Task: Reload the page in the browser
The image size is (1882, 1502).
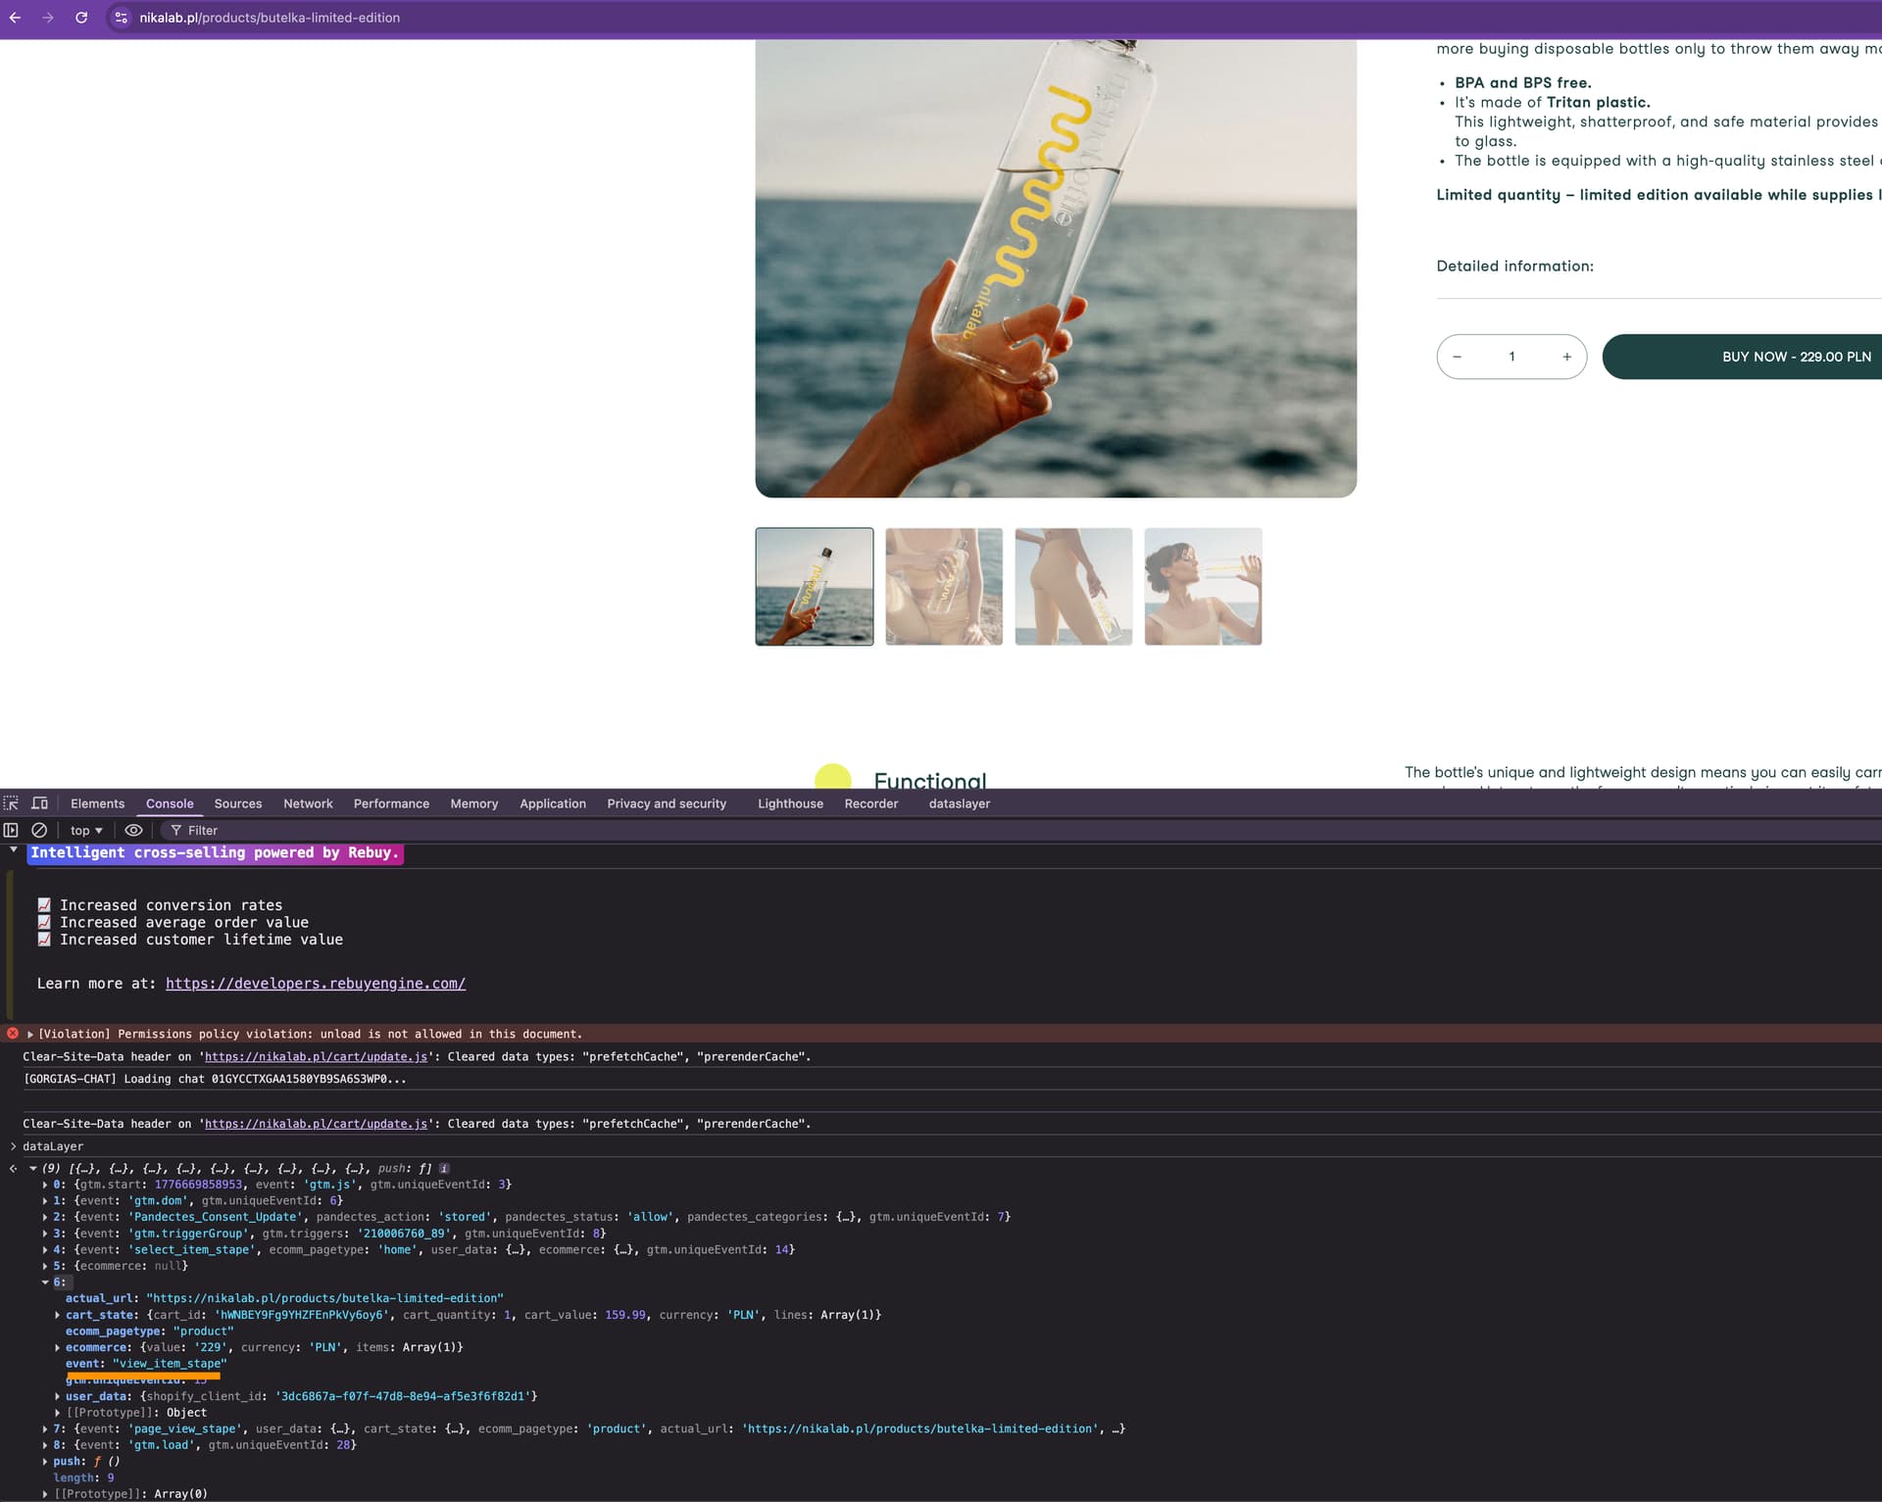Action: pyautogui.click(x=81, y=18)
